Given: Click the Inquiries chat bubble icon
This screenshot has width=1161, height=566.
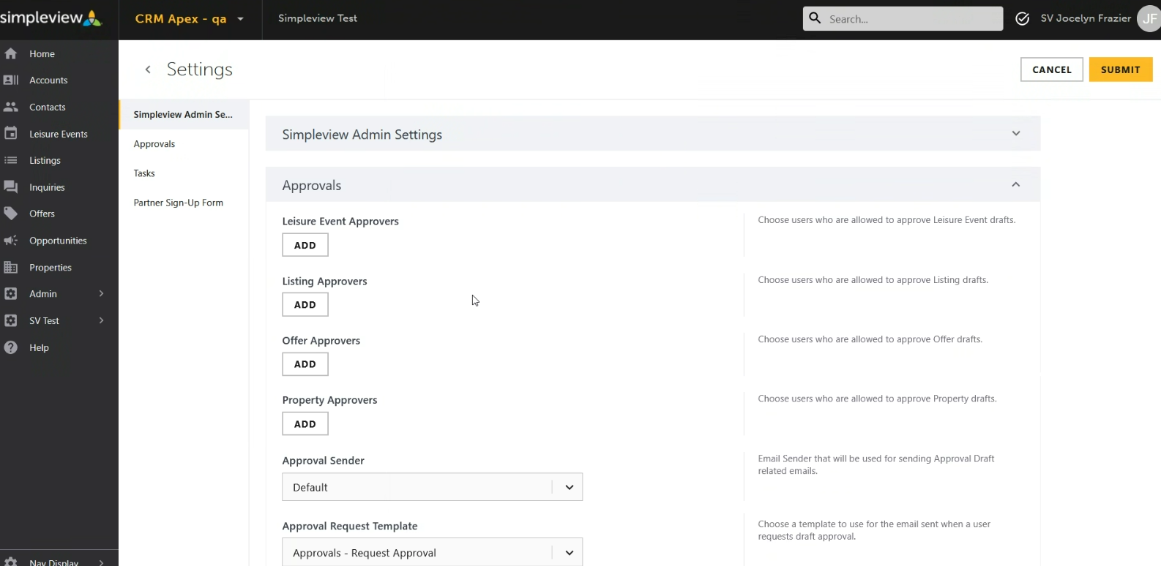Looking at the screenshot, I should click(11, 187).
